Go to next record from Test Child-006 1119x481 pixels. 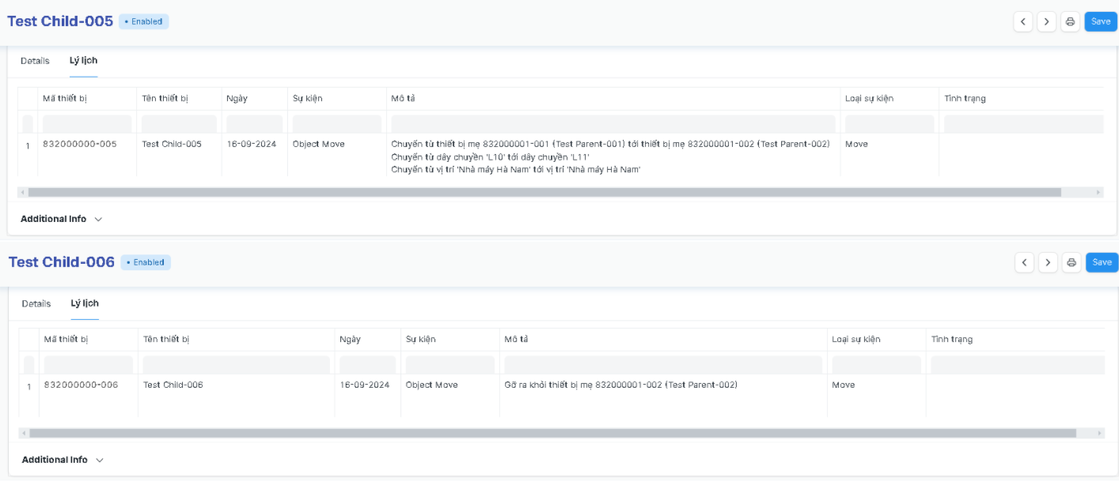(1048, 263)
